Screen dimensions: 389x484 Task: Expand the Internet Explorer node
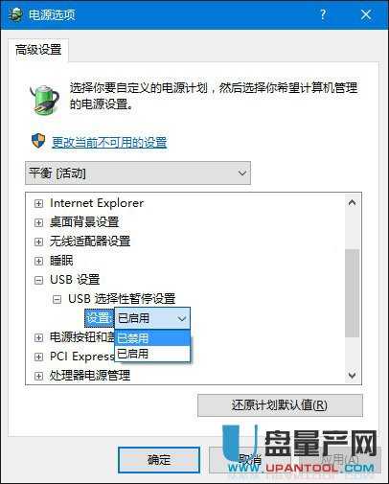[38, 203]
